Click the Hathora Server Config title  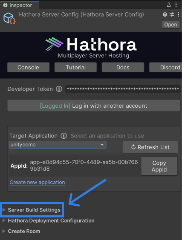click(x=81, y=14)
